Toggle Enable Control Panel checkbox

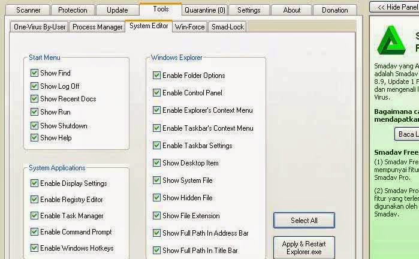[156, 93]
